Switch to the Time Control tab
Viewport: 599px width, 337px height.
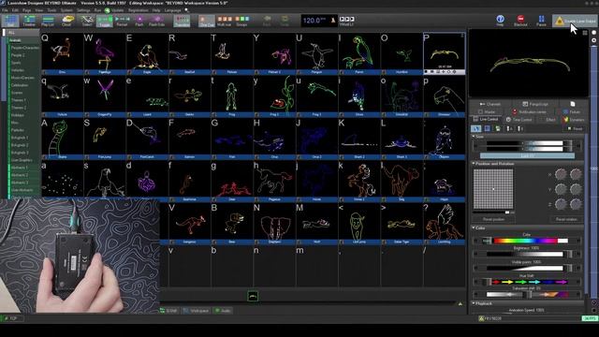tap(519, 120)
